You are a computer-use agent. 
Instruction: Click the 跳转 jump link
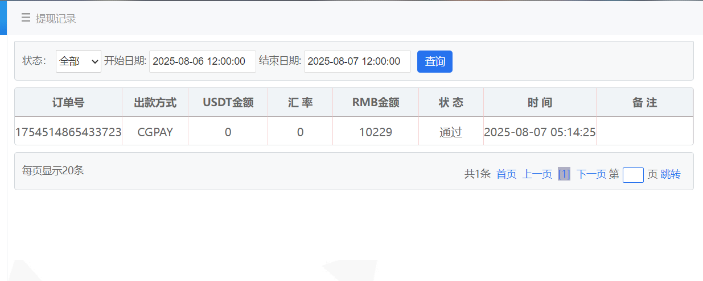pos(671,174)
